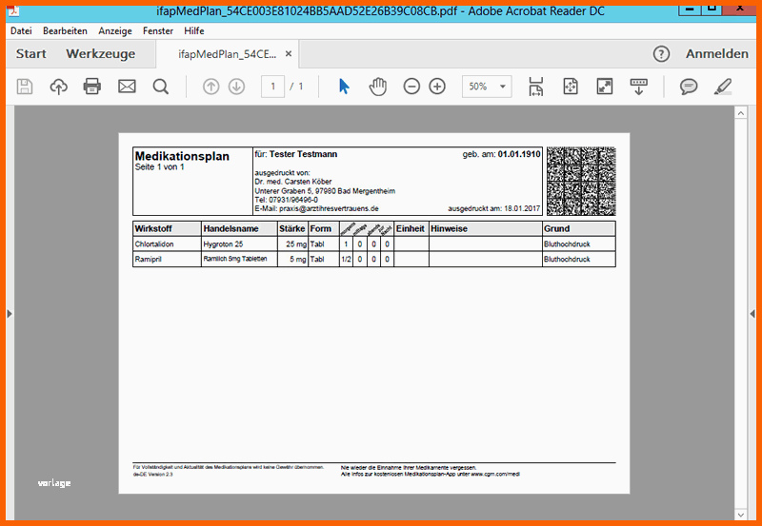Click fit full page icon
Viewport: 762px width, 526px height.
click(x=571, y=87)
